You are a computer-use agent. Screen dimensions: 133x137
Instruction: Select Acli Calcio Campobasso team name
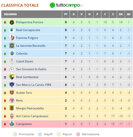pyautogui.click(x=32, y=116)
